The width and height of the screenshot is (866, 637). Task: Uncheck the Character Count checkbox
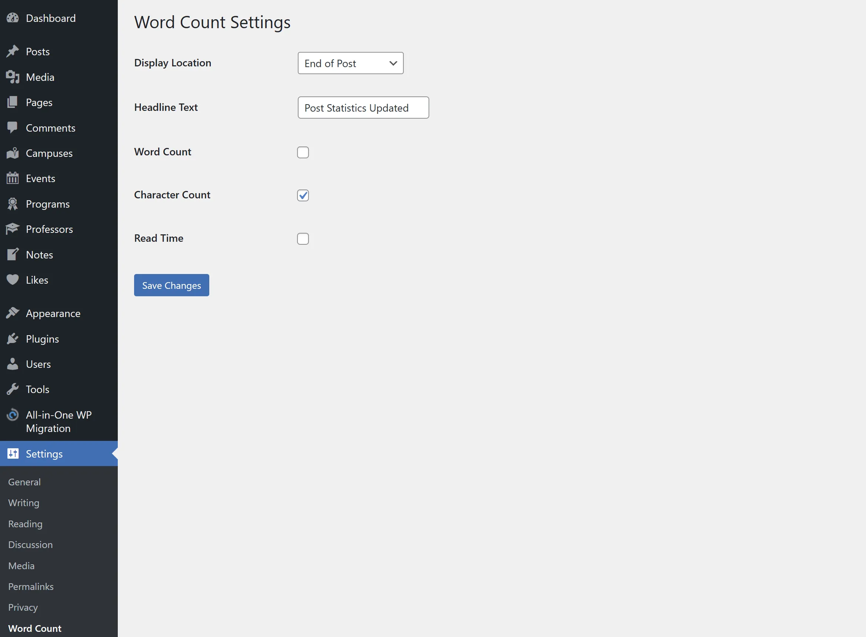tap(303, 195)
